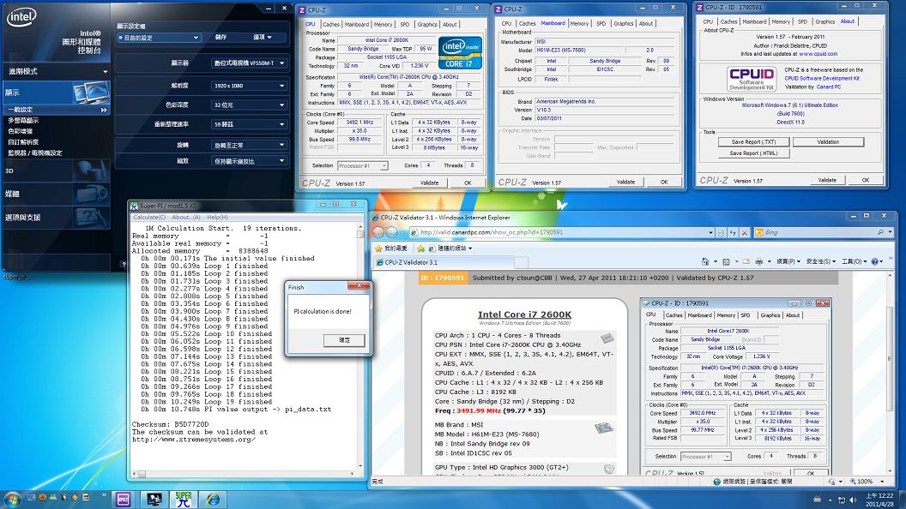Expand 進階模式 mode dropdown
The width and height of the screenshot is (906, 509).
[56, 72]
